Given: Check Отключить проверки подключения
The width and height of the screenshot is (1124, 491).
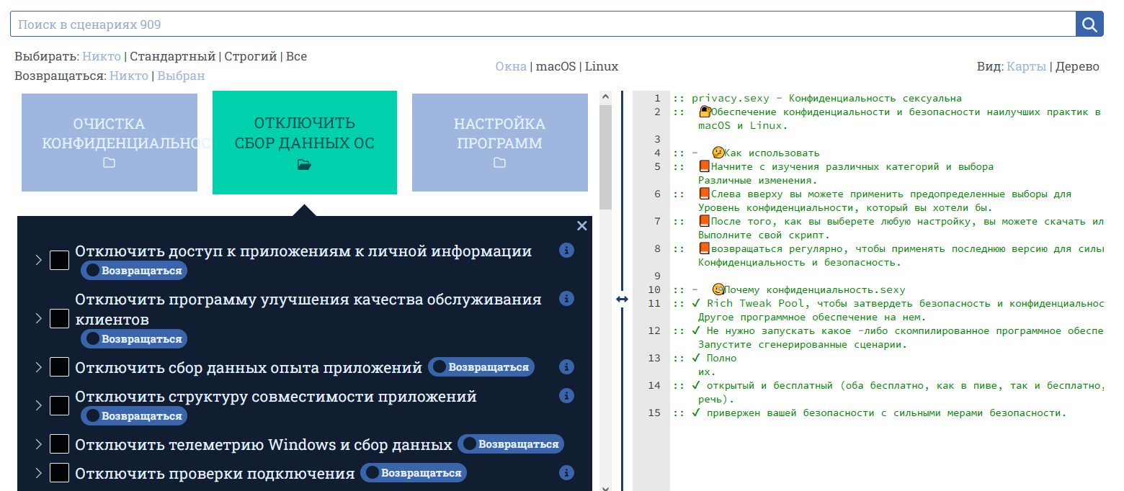Looking at the screenshot, I should click(59, 473).
